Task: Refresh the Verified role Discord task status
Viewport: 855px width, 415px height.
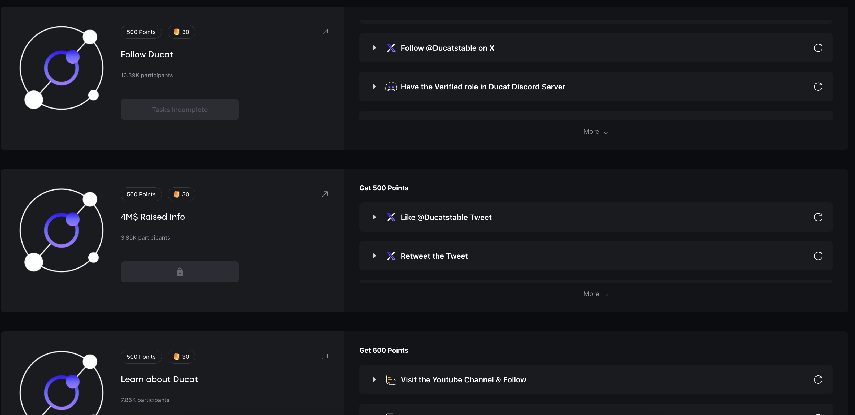Action: click(x=818, y=87)
